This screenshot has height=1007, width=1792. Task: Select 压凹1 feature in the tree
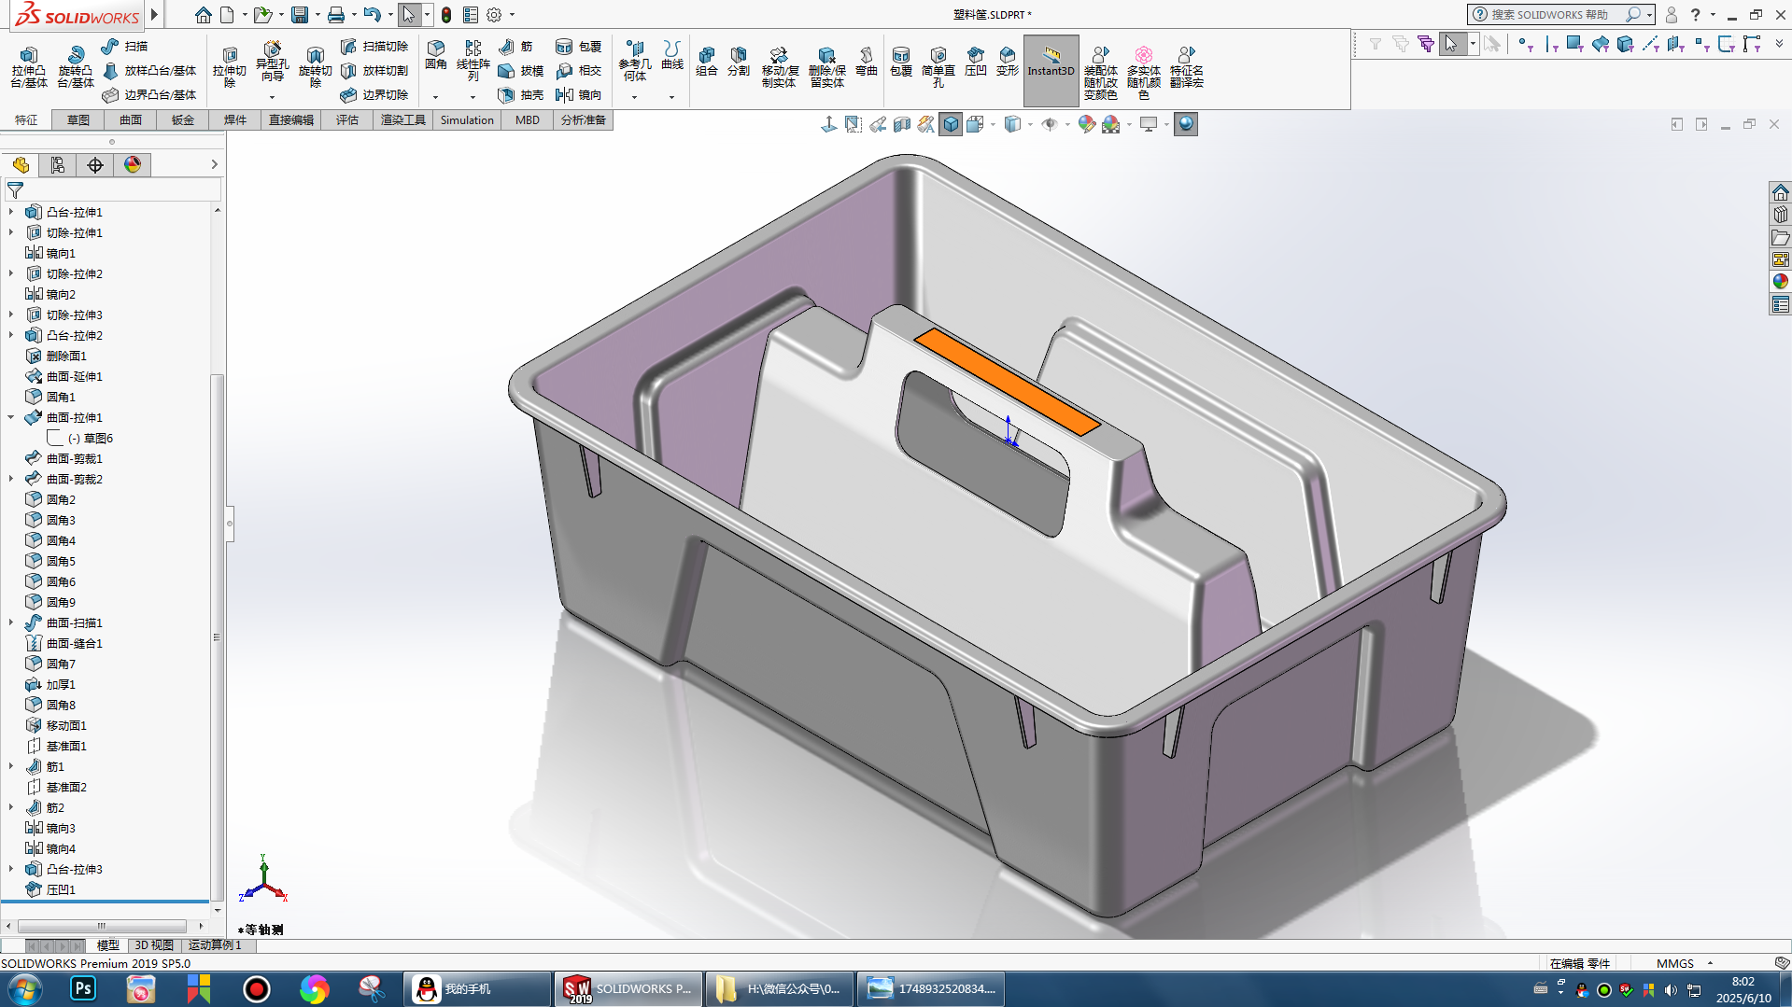click(x=50, y=889)
